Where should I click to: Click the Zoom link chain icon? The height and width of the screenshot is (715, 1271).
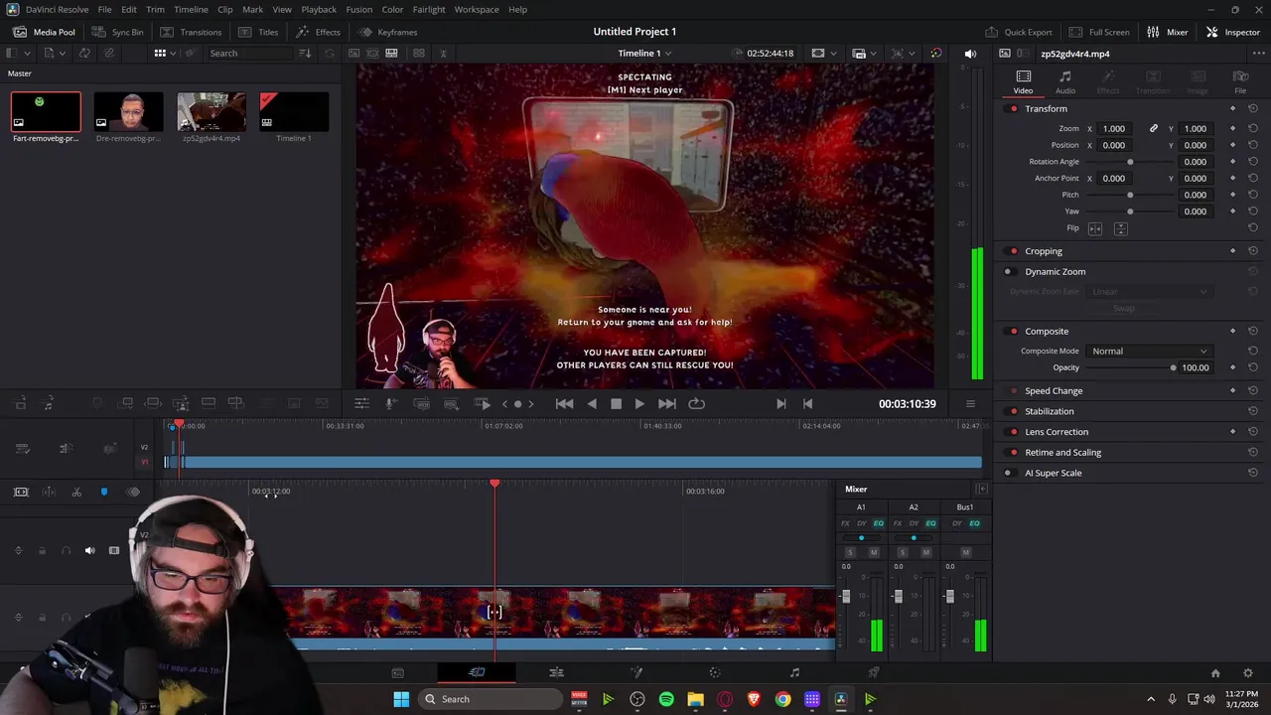pyautogui.click(x=1154, y=128)
